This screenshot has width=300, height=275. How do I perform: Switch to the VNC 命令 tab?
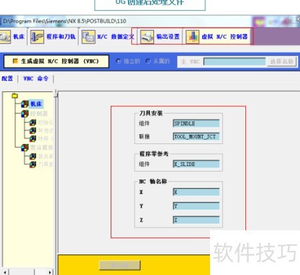[36, 79]
